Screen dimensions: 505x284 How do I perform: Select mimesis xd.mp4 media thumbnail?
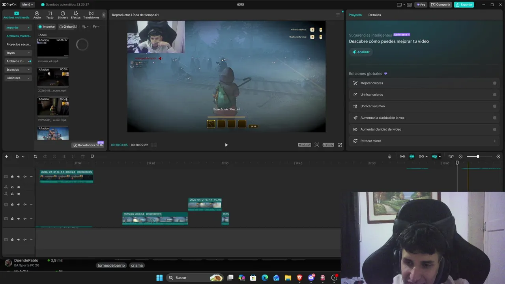53,47
